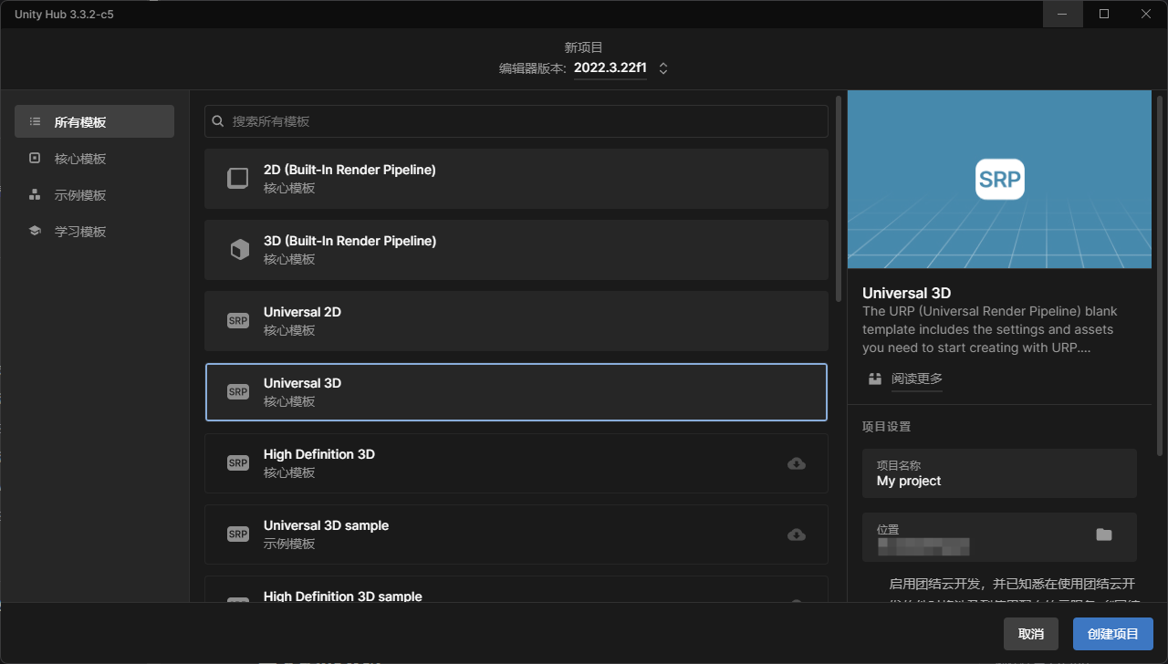1168x664 pixels.
Task: Click the 项目名称 field containing My project
Action: pos(999,473)
